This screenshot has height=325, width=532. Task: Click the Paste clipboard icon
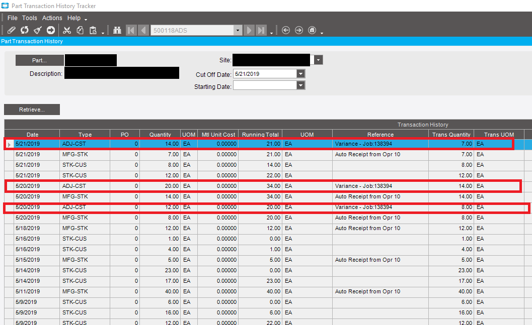(x=93, y=30)
